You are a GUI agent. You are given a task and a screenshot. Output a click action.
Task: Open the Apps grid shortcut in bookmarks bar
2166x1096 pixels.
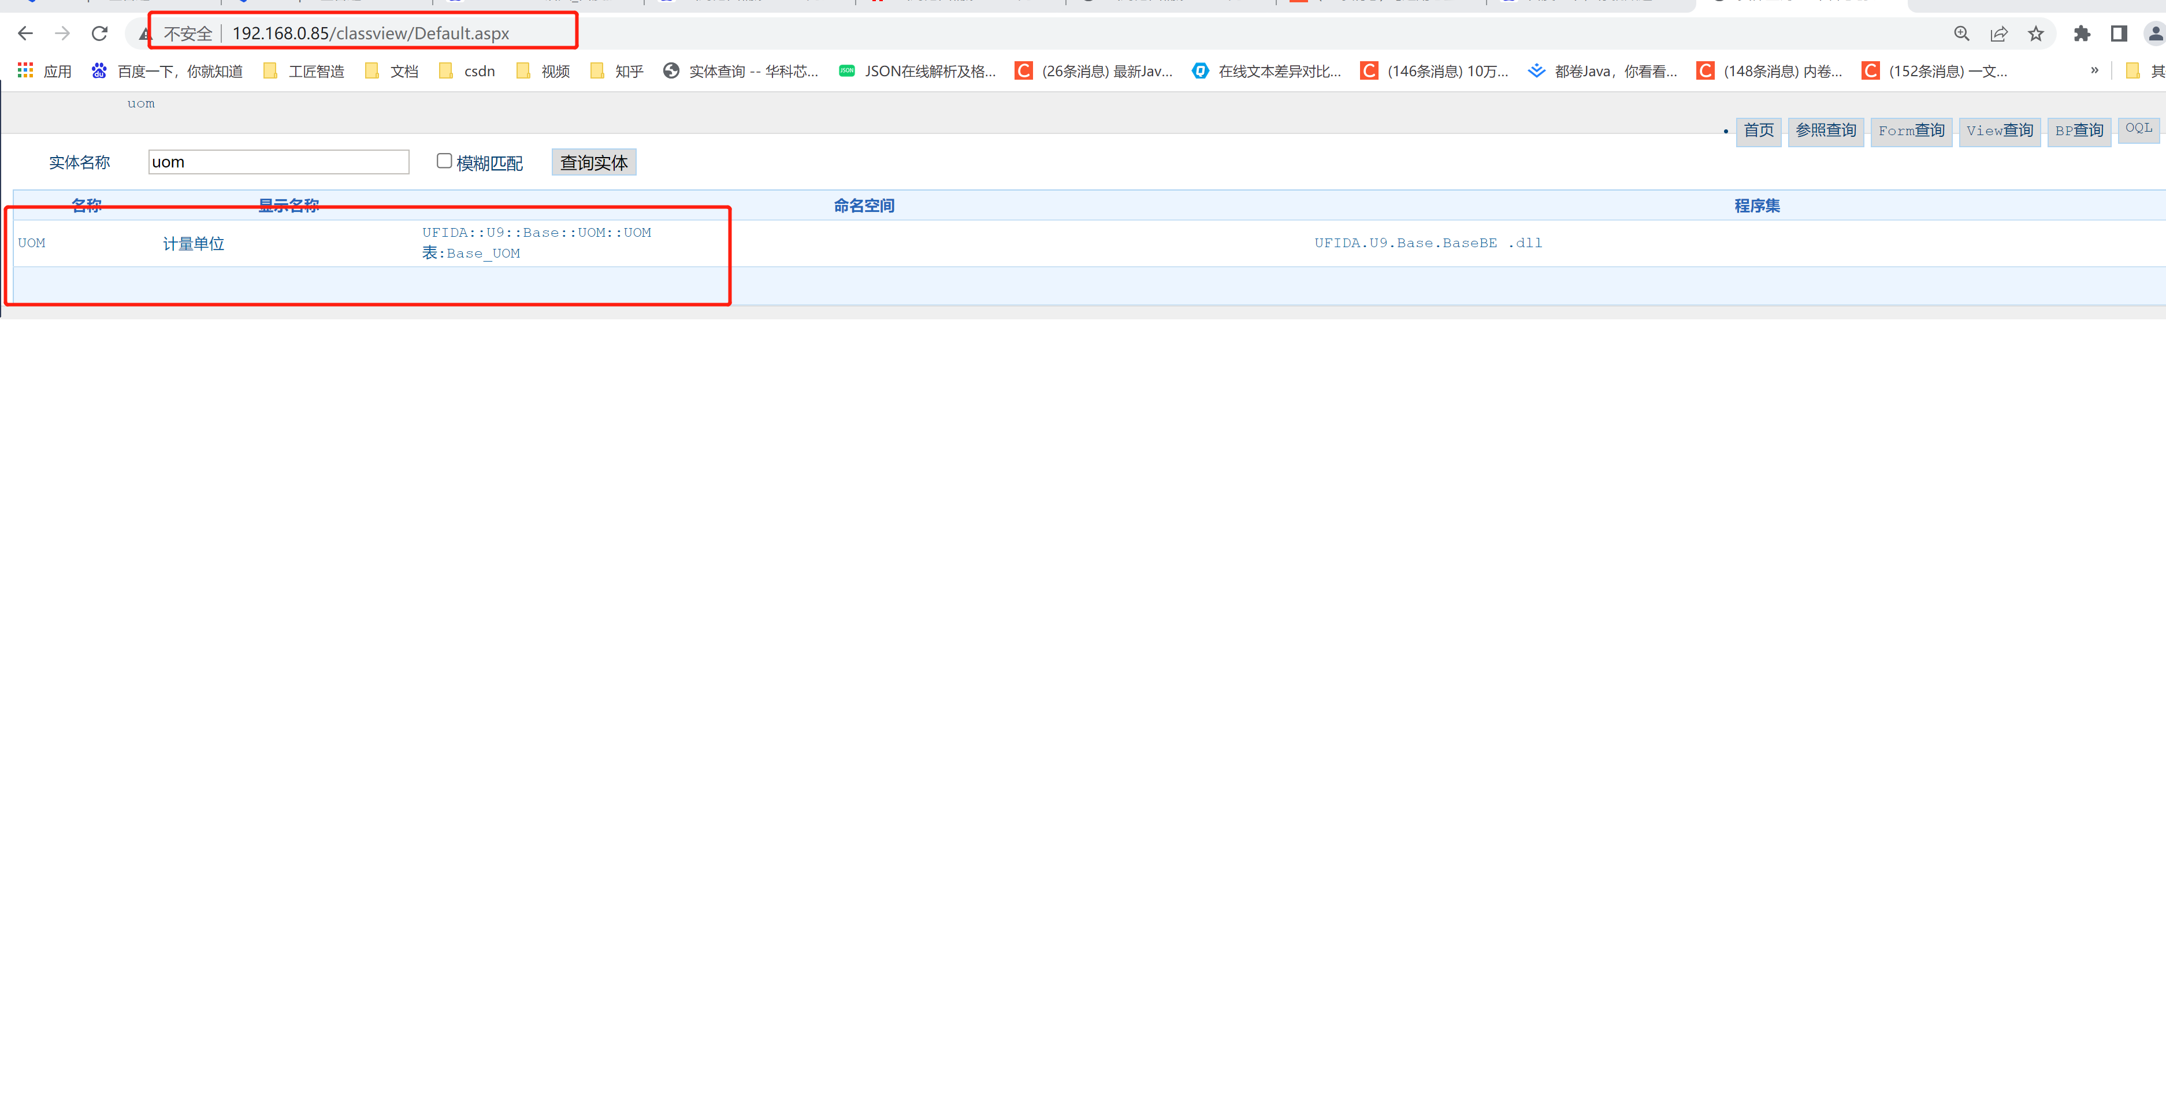[x=44, y=72]
